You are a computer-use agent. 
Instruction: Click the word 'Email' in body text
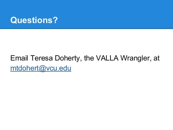19,58
